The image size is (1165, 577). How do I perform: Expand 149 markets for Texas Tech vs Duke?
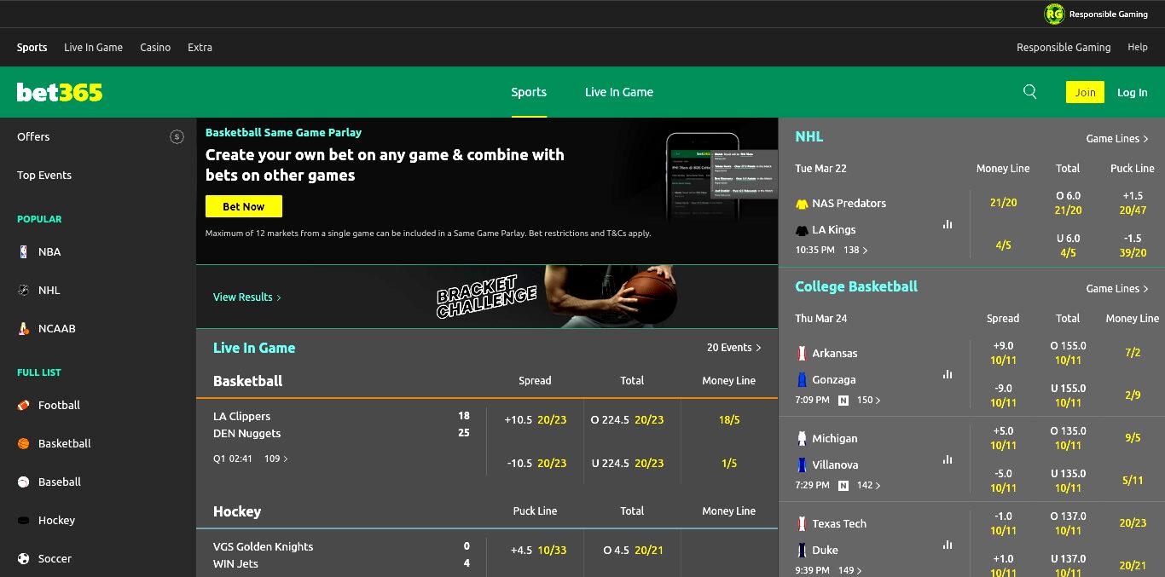pos(850,570)
